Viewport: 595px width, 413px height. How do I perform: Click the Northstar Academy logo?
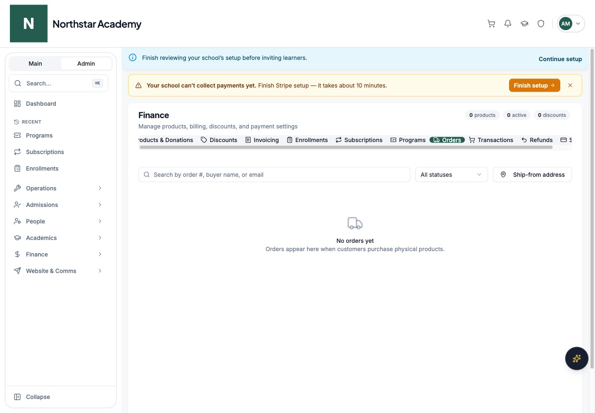pyautogui.click(x=29, y=24)
